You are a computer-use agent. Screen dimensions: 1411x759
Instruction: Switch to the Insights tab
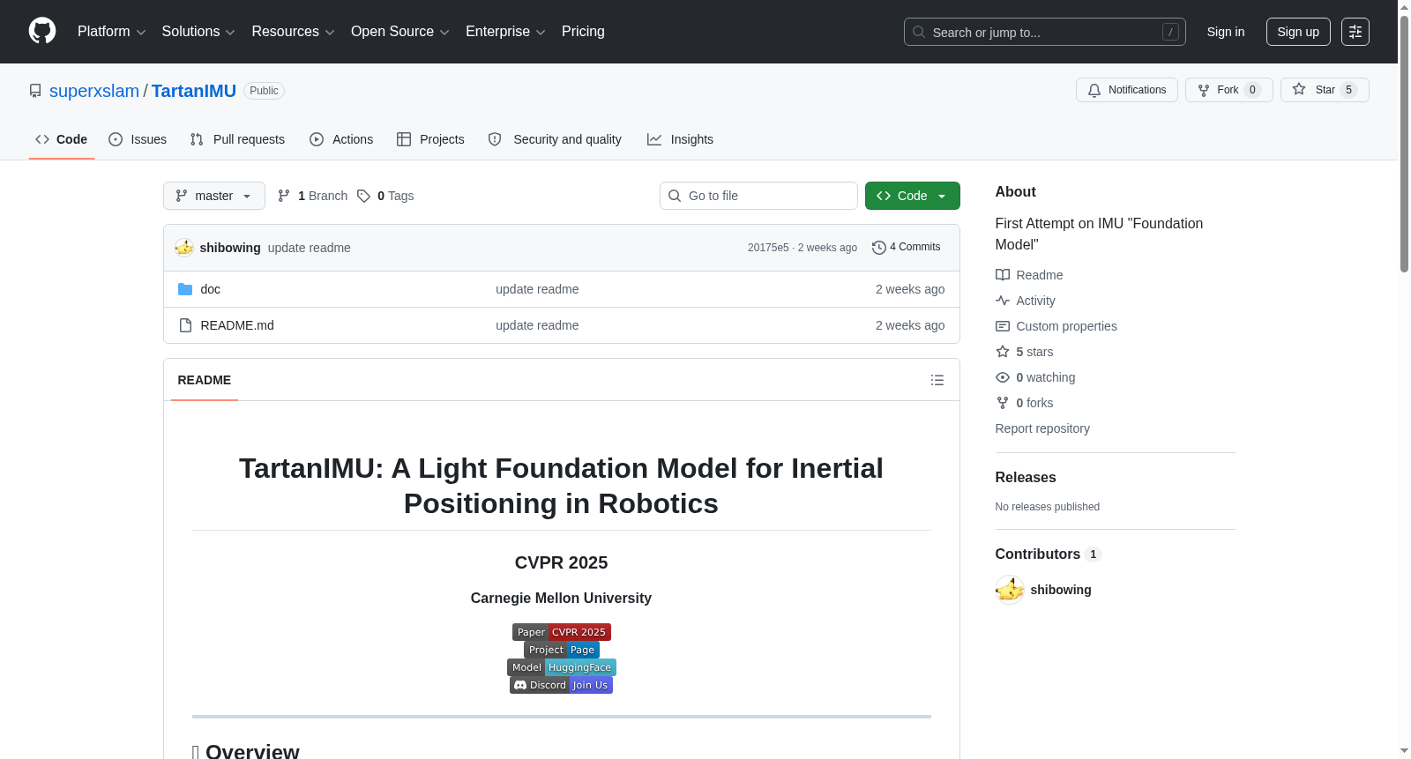click(x=680, y=139)
